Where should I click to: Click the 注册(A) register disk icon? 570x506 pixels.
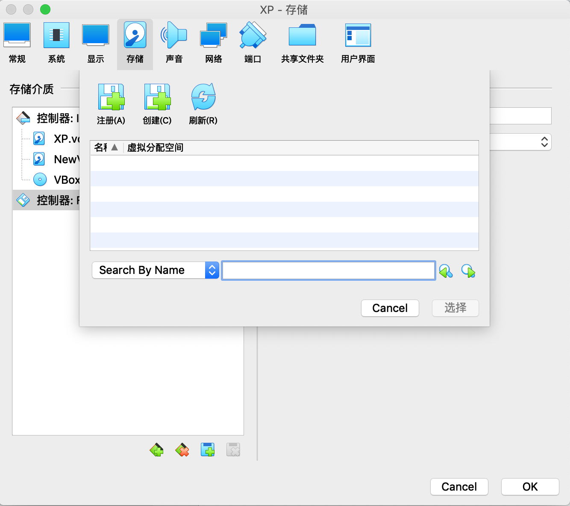pos(111,104)
